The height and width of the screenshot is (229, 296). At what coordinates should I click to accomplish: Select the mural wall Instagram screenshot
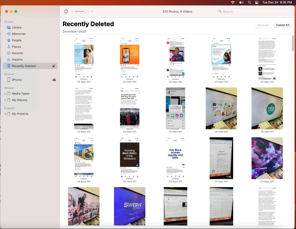84,158
